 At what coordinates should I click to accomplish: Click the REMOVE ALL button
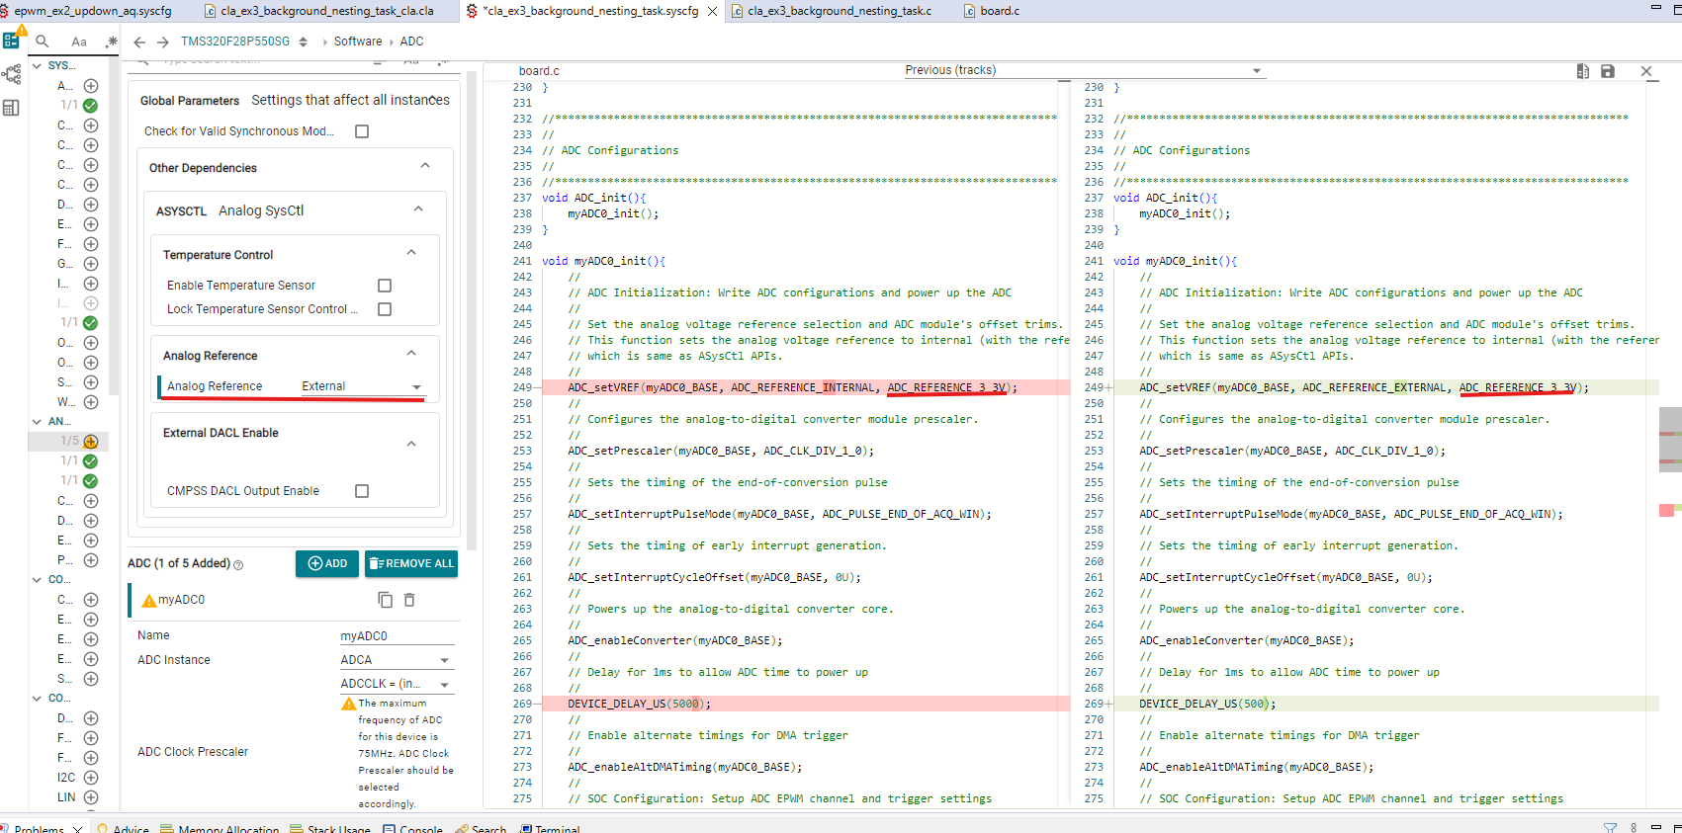click(x=411, y=563)
